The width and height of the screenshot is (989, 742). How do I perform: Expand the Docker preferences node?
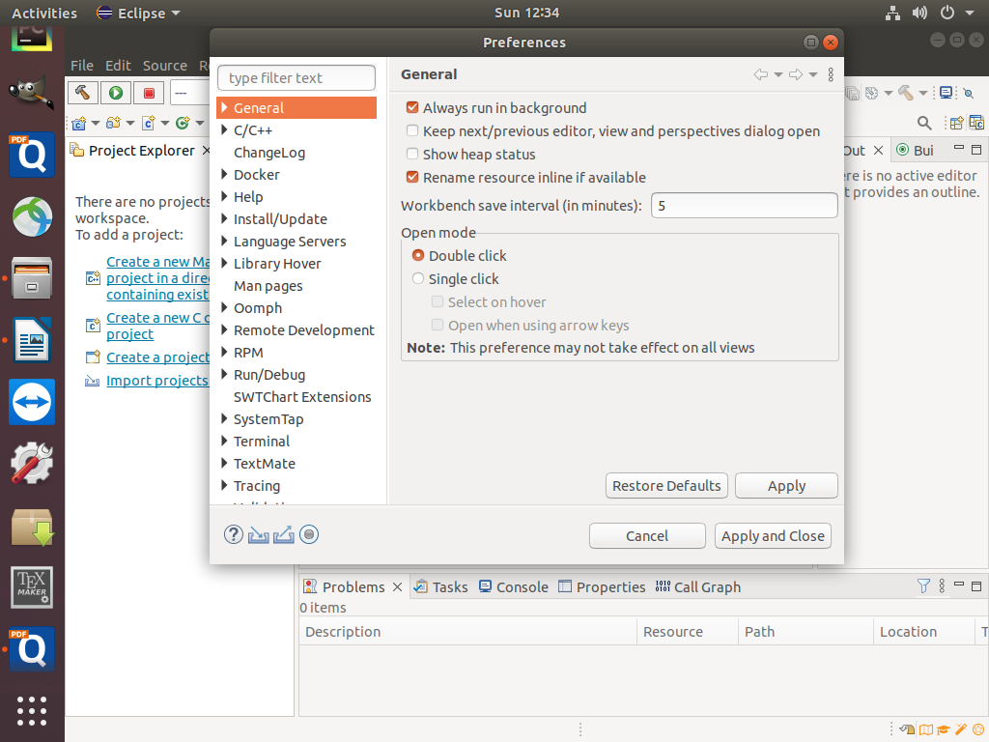(224, 174)
